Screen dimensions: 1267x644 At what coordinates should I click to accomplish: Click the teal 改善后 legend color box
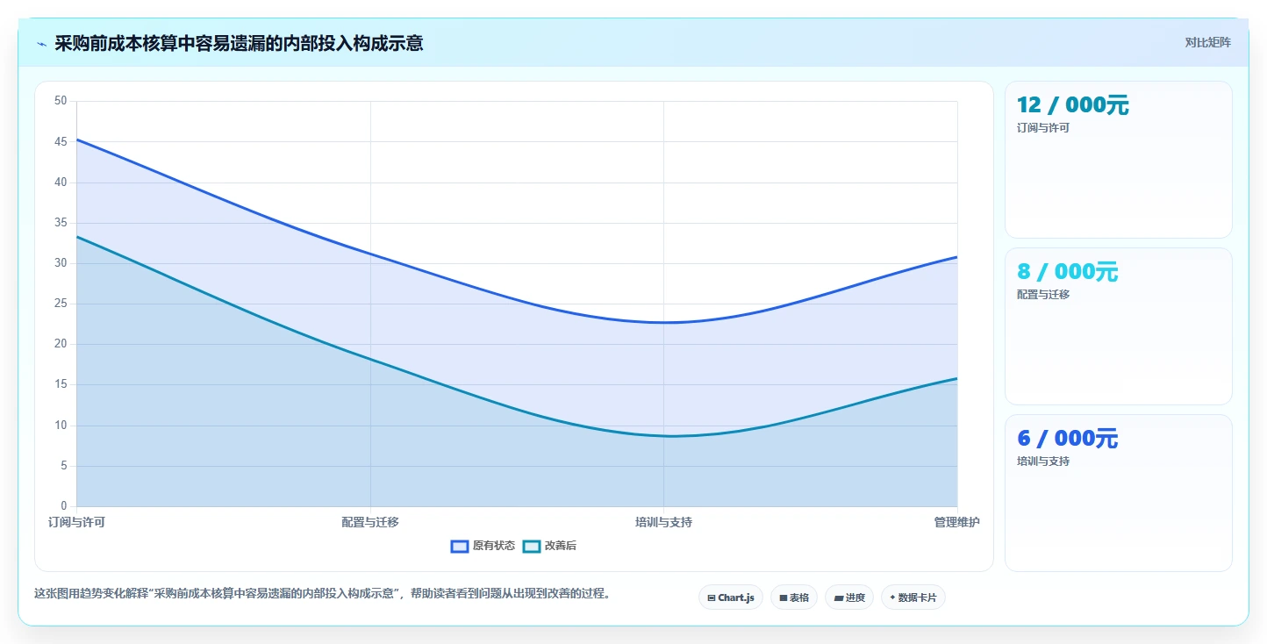(532, 546)
